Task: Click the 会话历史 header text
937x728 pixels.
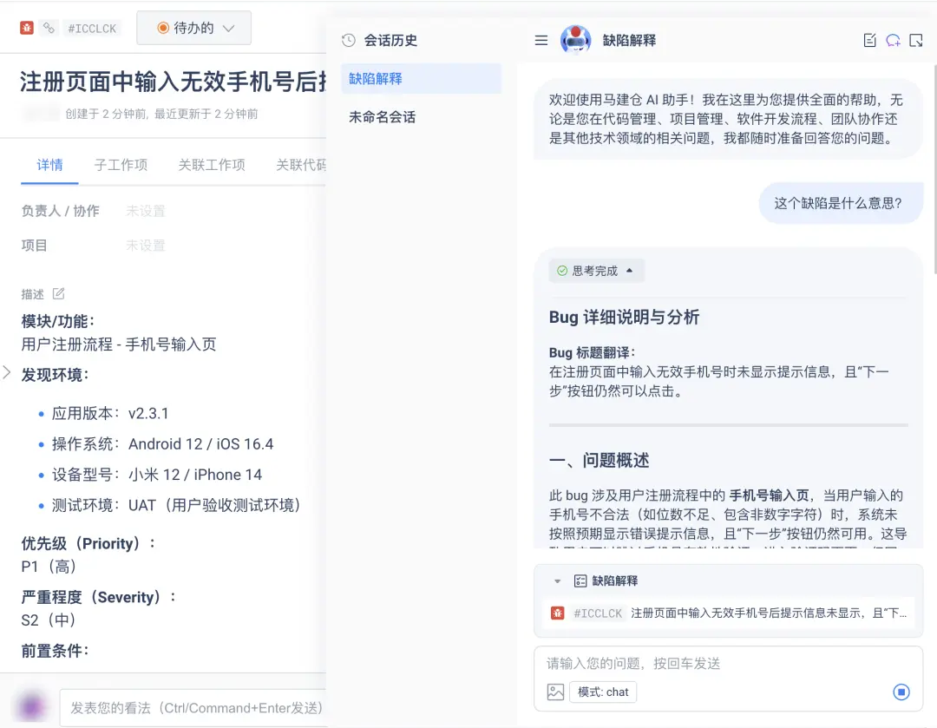Action: tap(390, 40)
